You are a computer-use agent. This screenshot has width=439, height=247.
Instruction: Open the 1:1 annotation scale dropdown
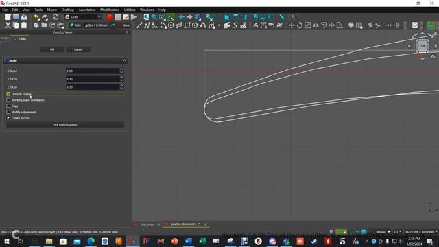pos(398,232)
